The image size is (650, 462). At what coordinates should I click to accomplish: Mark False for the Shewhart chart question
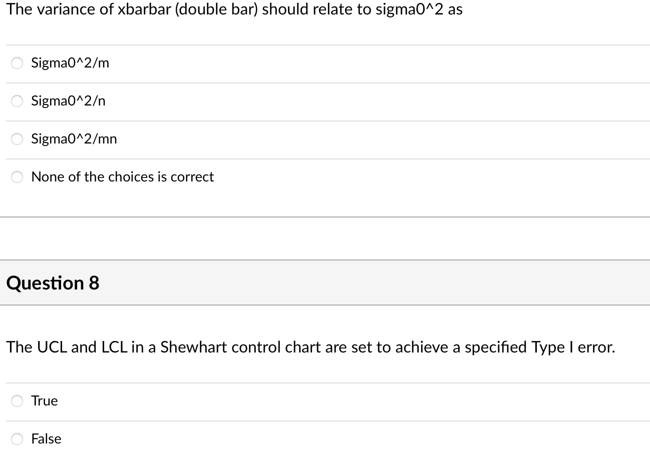point(17,439)
